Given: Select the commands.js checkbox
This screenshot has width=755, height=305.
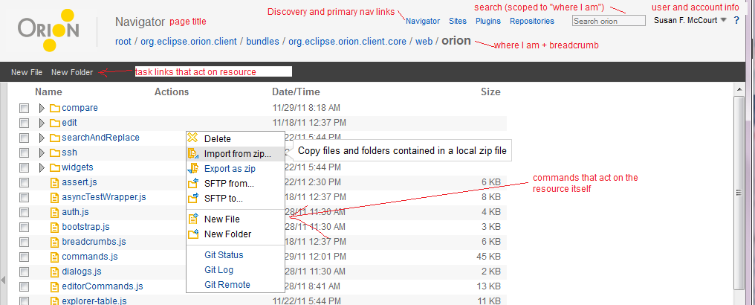Looking at the screenshot, I should pos(24,257).
